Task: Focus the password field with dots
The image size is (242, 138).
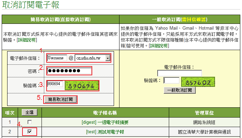Action: coord(69,71)
